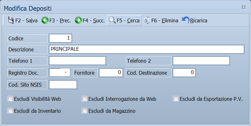Open the Registro Doc. dropdown
This screenshot has height=126, width=251.
pyautogui.click(x=66, y=72)
